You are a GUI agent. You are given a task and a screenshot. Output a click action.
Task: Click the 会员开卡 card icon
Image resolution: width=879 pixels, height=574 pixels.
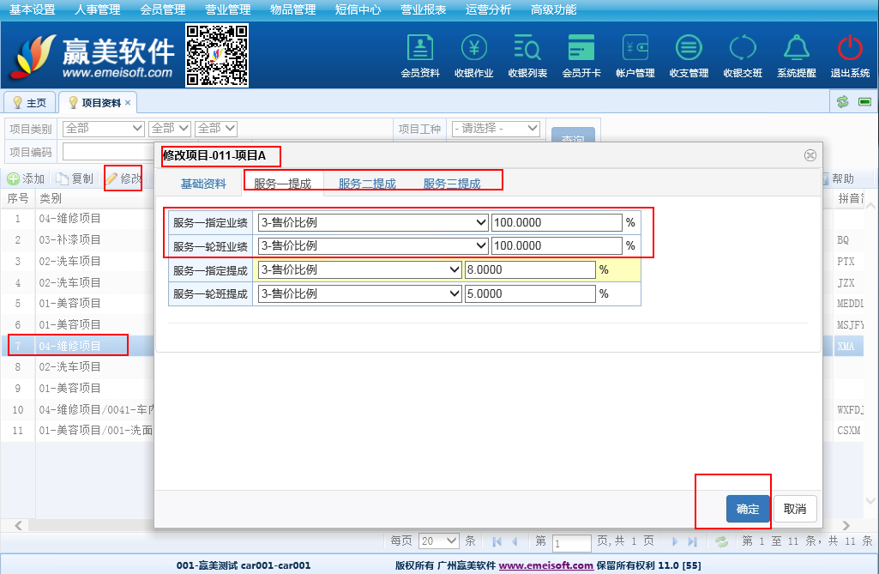581,48
